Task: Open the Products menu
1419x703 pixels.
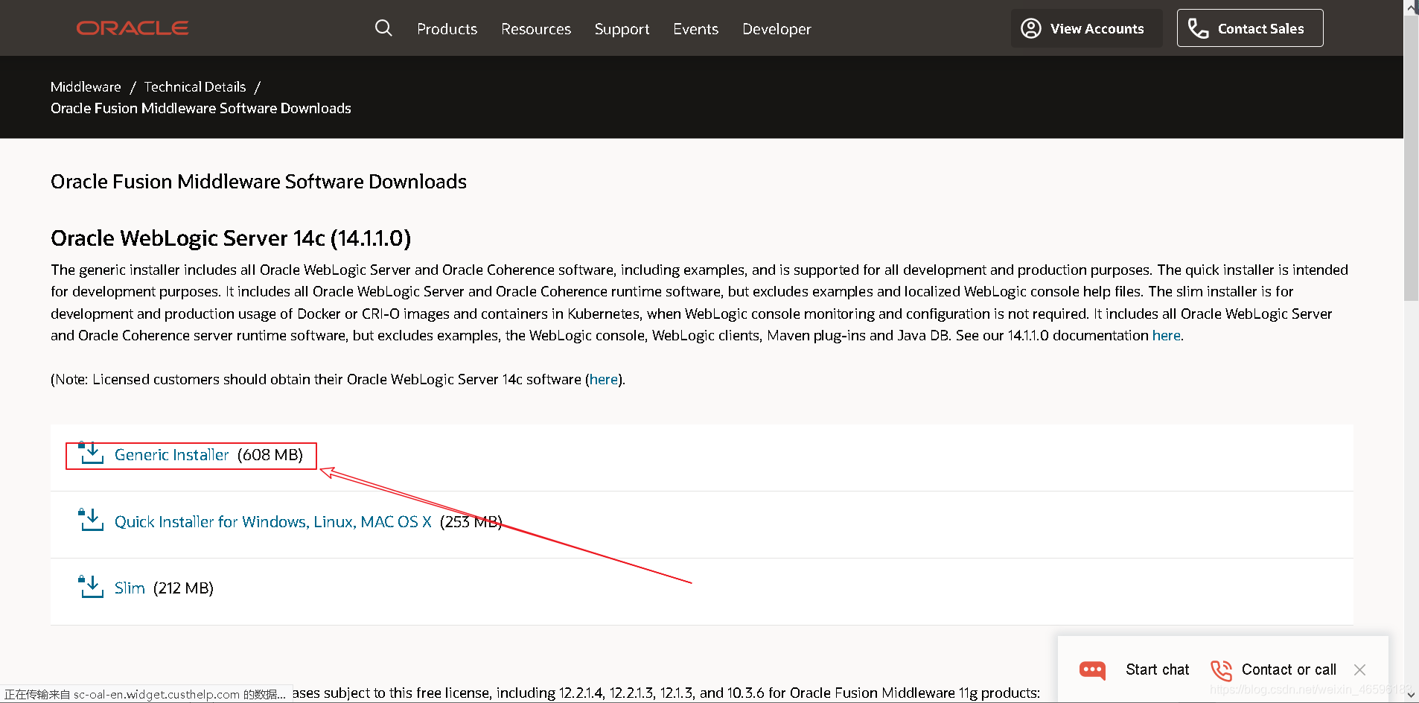Action: [447, 29]
